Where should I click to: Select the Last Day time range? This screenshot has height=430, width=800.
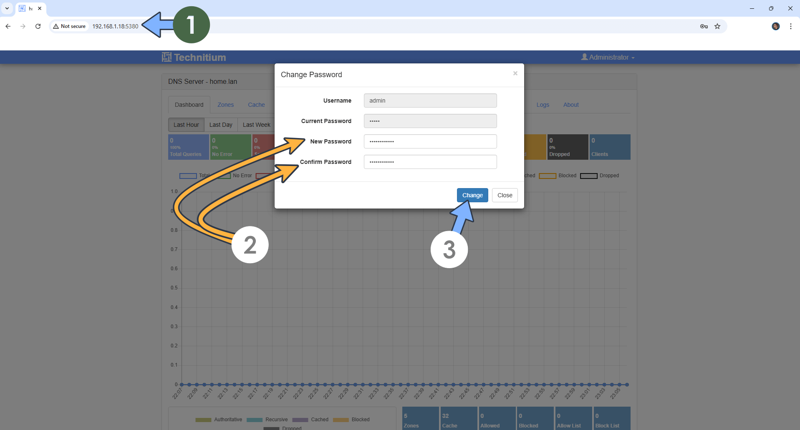click(221, 125)
